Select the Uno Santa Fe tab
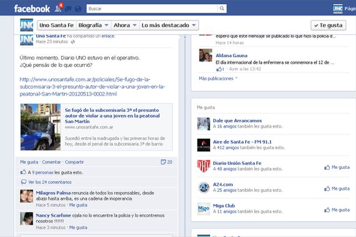356x237 pixels. click(57, 25)
